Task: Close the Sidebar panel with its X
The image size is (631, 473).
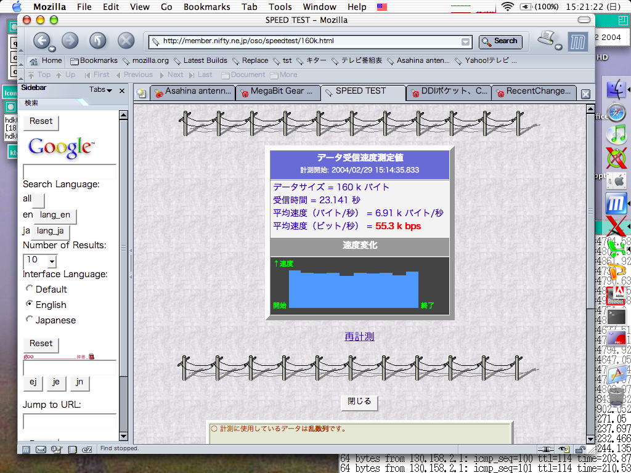Action: coord(122,91)
